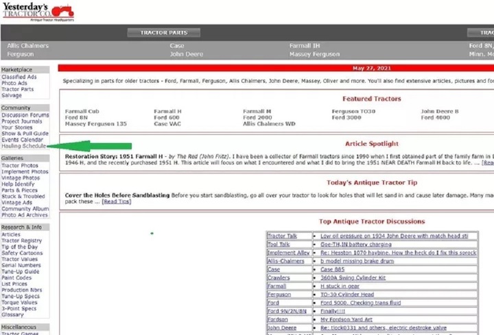Open Tractor Photos gallery link
Screen dimensions: 494x335
coord(20,166)
